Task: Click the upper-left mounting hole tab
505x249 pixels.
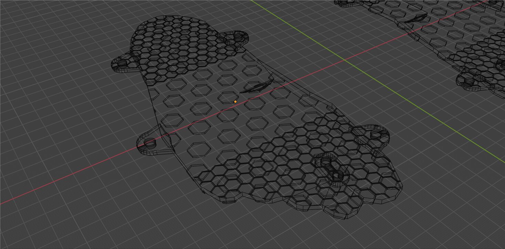Action: (123, 63)
